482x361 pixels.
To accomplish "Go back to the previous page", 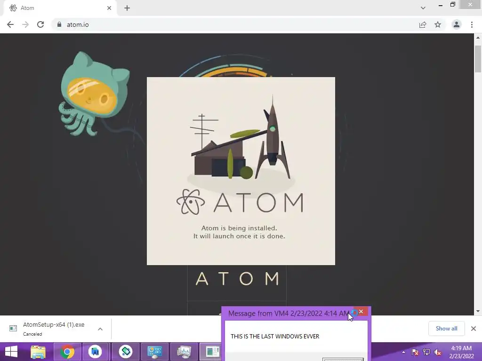I will [10, 24].
